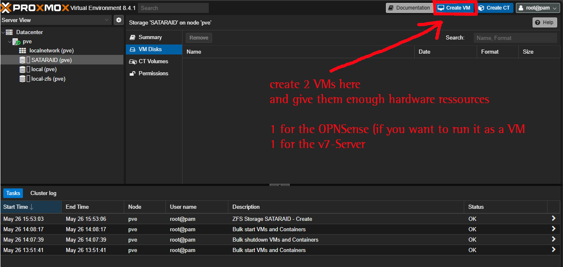
Task: Focus the top Search field
Action: tap(173, 8)
